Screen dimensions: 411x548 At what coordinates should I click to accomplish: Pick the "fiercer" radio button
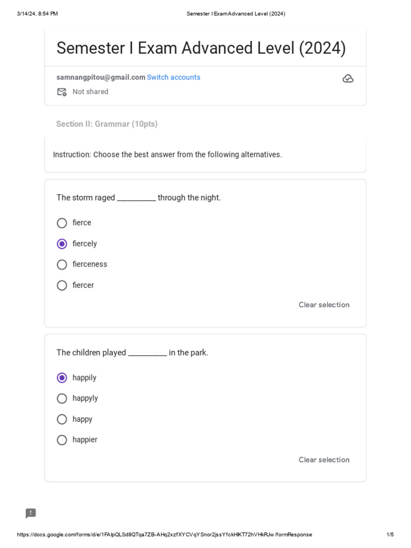pyautogui.click(x=62, y=285)
